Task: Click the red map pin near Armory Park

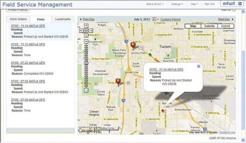Action: click(x=133, y=46)
